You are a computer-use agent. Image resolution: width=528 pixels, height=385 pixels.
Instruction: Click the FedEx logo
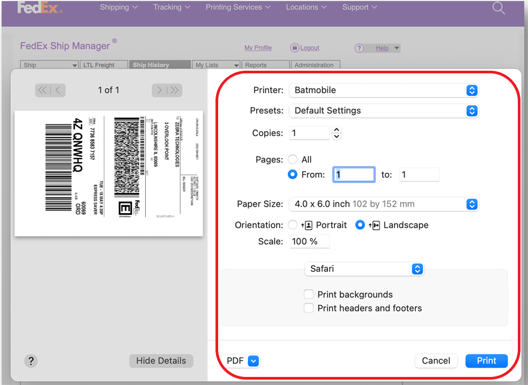pos(38,8)
